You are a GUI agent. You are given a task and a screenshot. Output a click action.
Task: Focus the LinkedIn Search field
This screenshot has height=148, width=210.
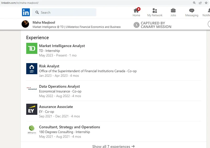64,12
